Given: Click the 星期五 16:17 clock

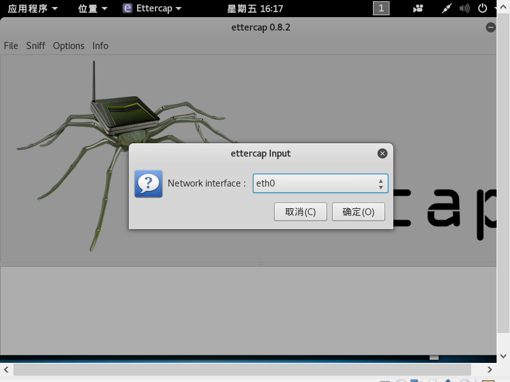Looking at the screenshot, I should (x=255, y=8).
